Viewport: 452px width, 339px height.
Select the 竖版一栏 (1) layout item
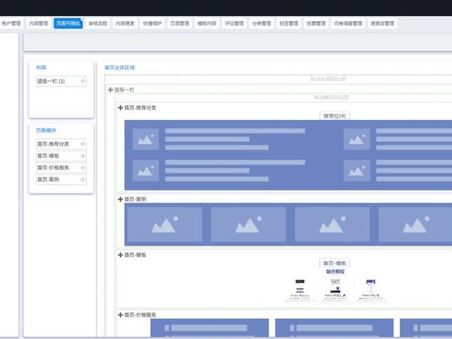61,81
